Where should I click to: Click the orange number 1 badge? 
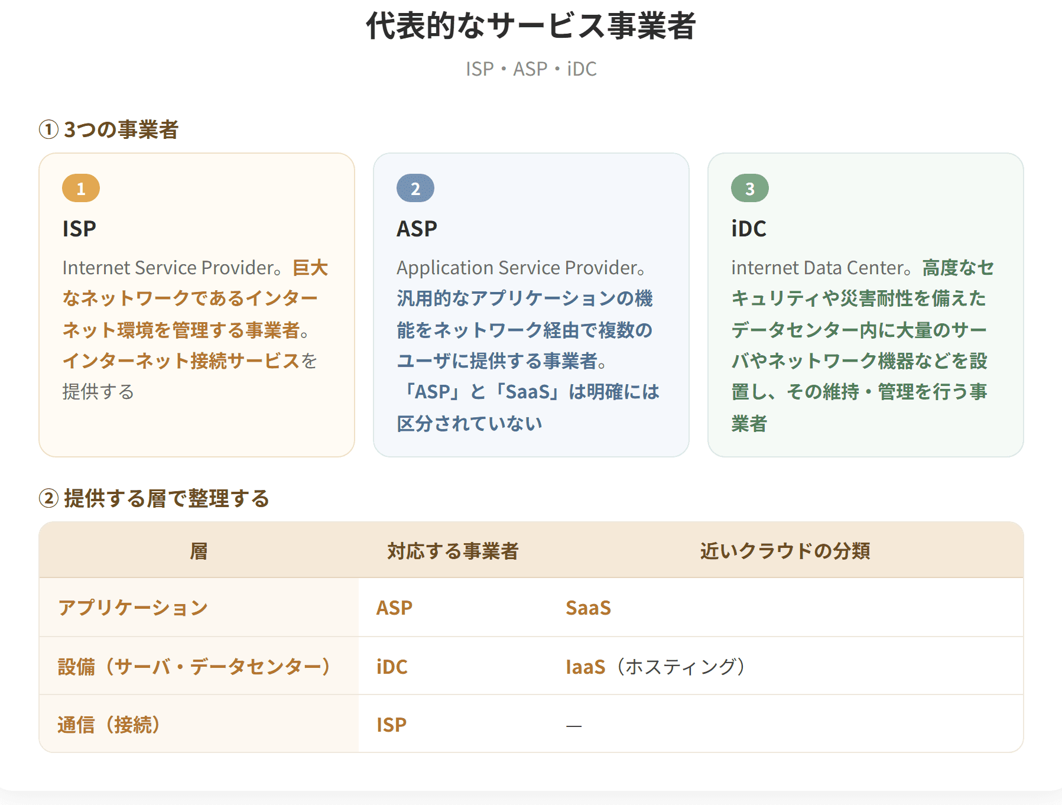point(81,189)
